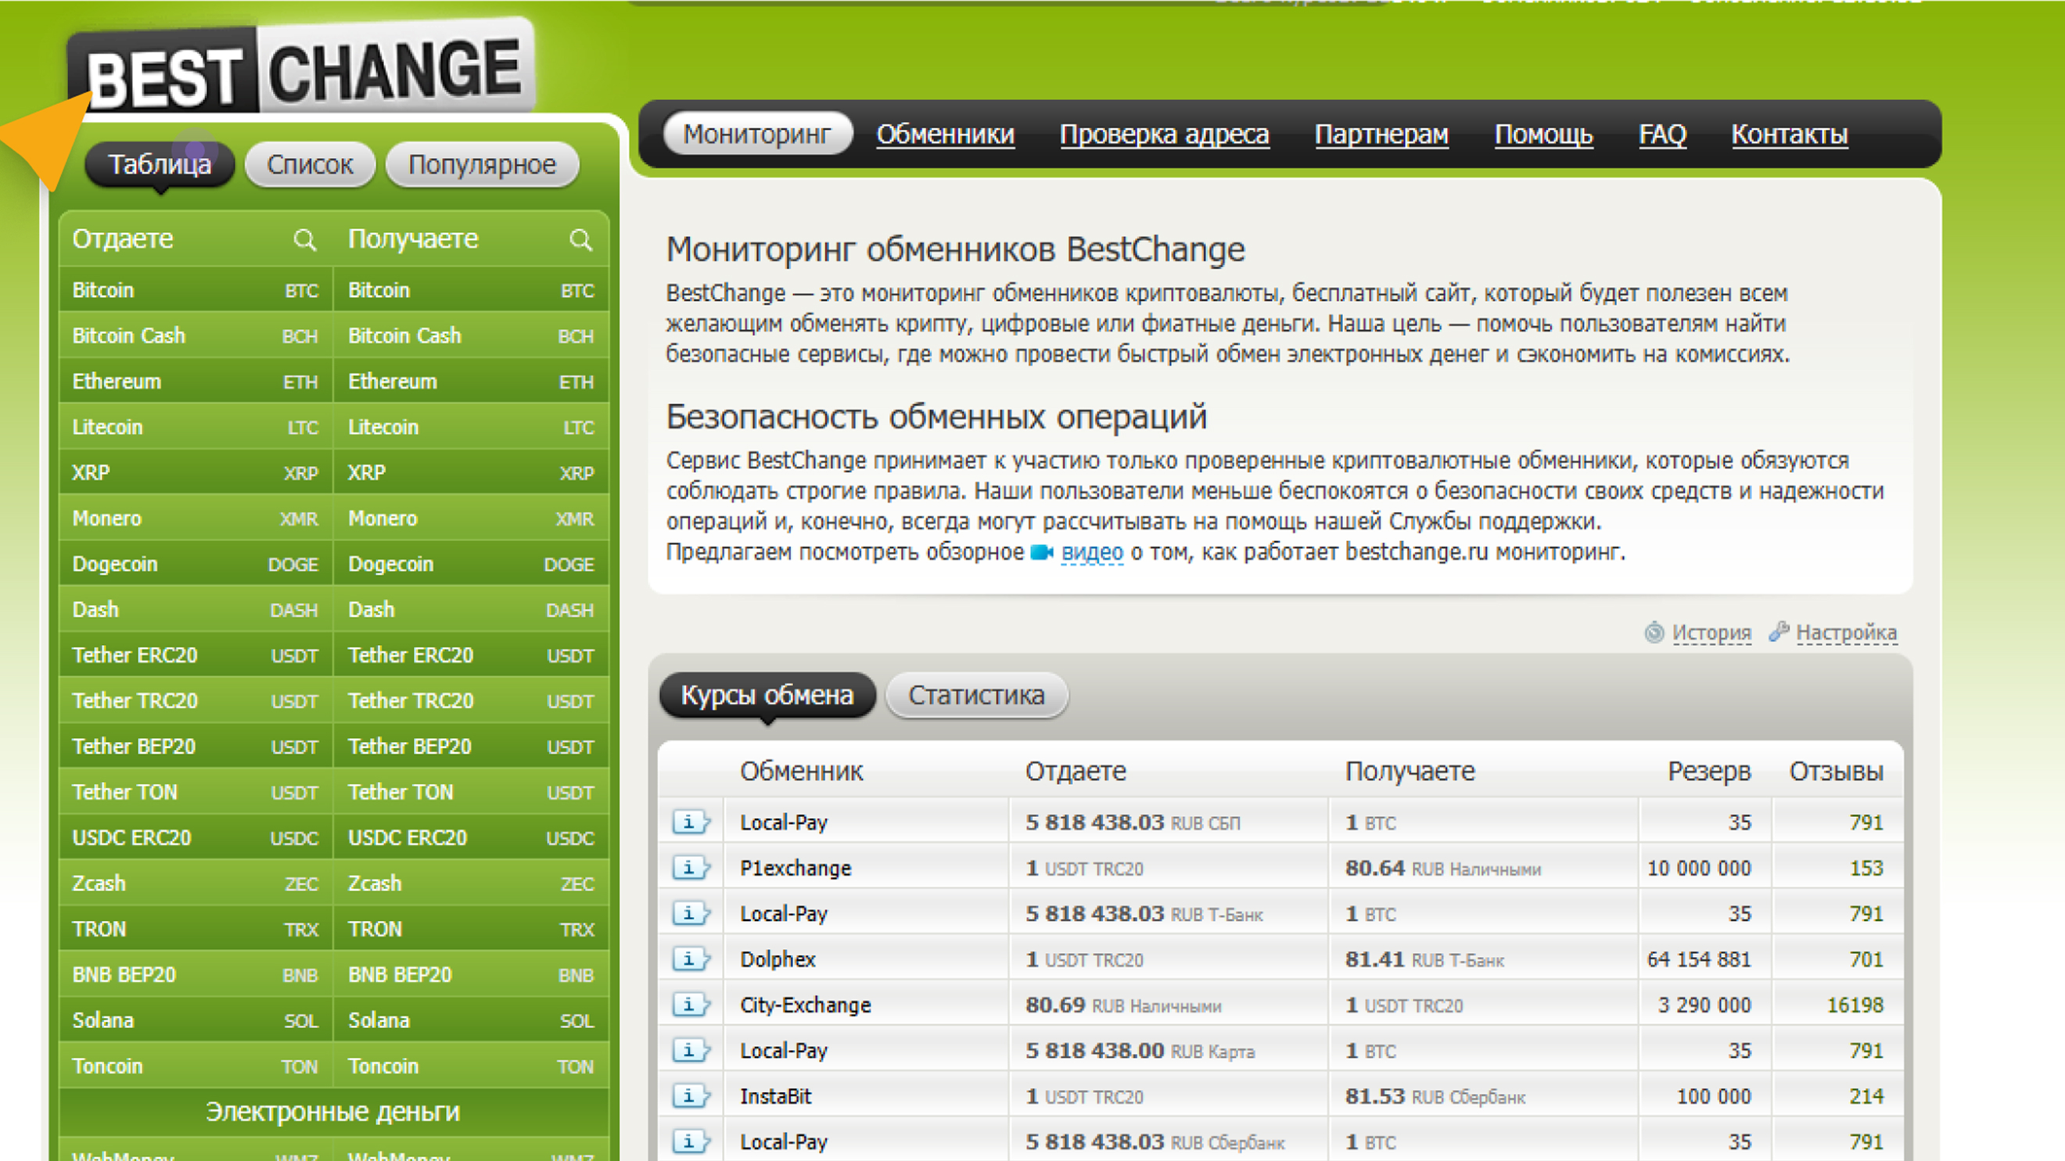Open info icon for P1exchange row
Image resolution: width=2065 pixels, height=1161 pixels.
pos(689,868)
